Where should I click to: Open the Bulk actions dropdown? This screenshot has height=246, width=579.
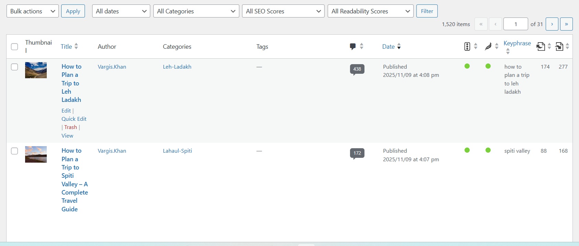click(x=33, y=11)
